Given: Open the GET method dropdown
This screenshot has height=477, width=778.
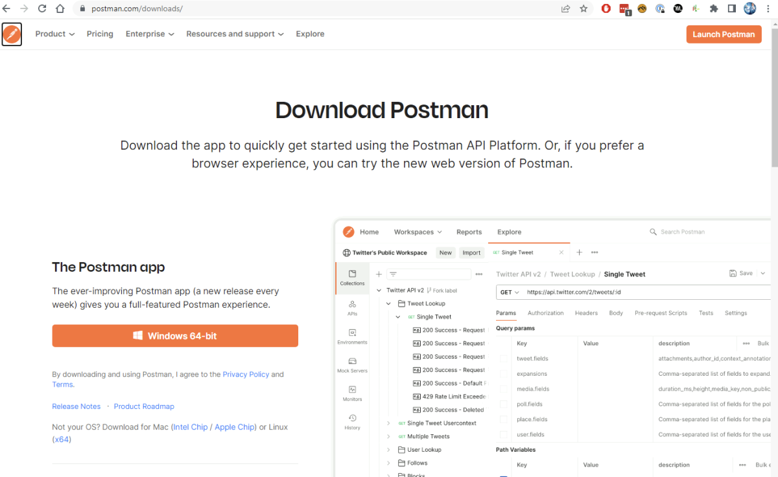Looking at the screenshot, I should pyautogui.click(x=508, y=292).
